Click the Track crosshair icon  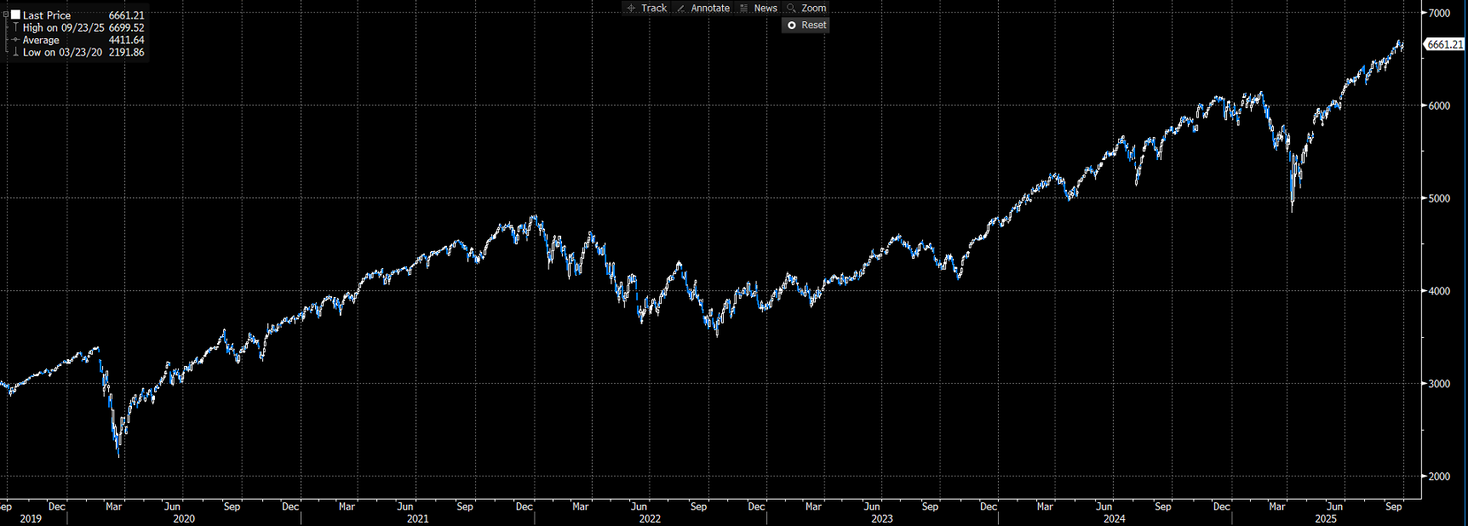coord(631,8)
